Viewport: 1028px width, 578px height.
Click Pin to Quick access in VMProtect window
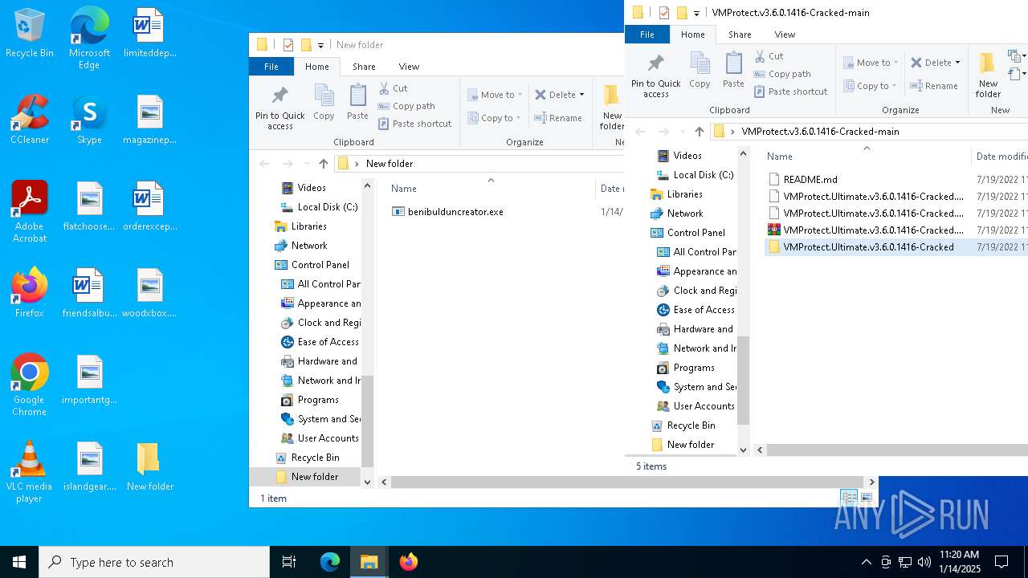(655, 75)
